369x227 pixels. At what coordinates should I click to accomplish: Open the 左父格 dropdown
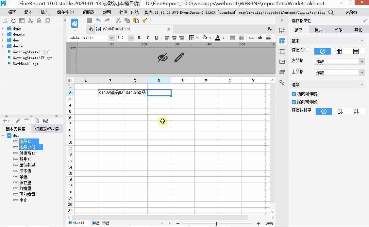[x=339, y=61]
